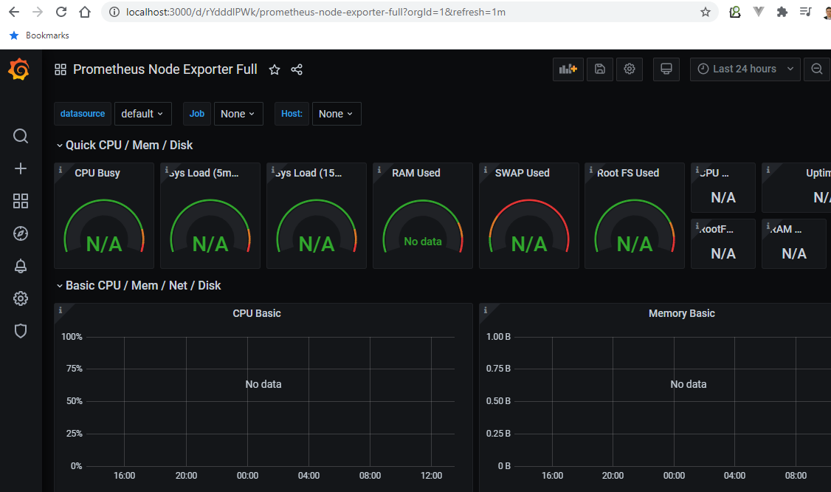Click the Host: variable label
The width and height of the screenshot is (831, 492).
292,114
